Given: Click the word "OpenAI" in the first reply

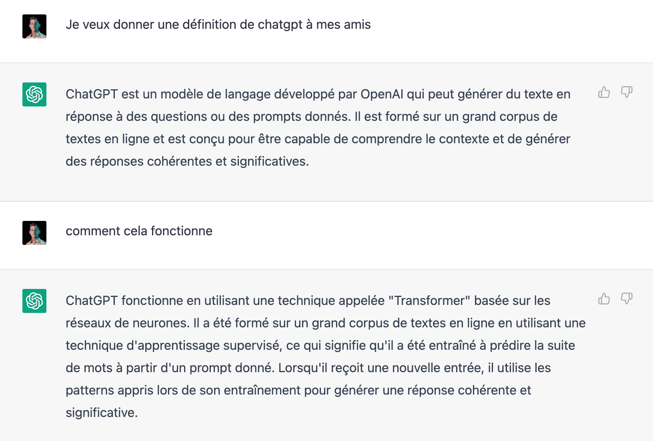Looking at the screenshot, I should [382, 94].
